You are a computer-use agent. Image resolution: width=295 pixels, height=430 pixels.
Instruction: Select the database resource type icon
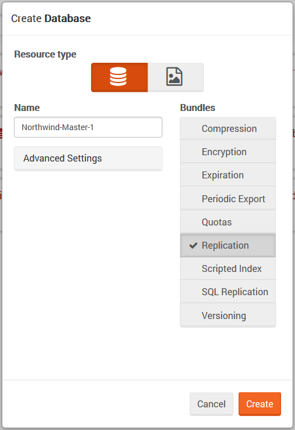[x=119, y=77]
